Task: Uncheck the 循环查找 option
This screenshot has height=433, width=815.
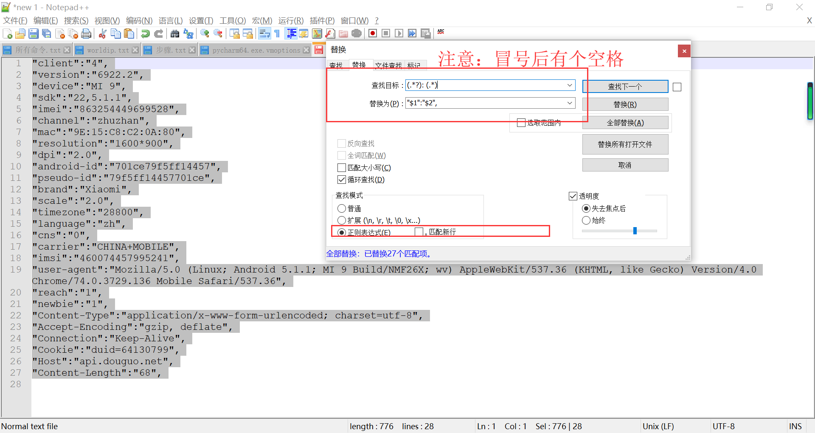Action: 342,180
